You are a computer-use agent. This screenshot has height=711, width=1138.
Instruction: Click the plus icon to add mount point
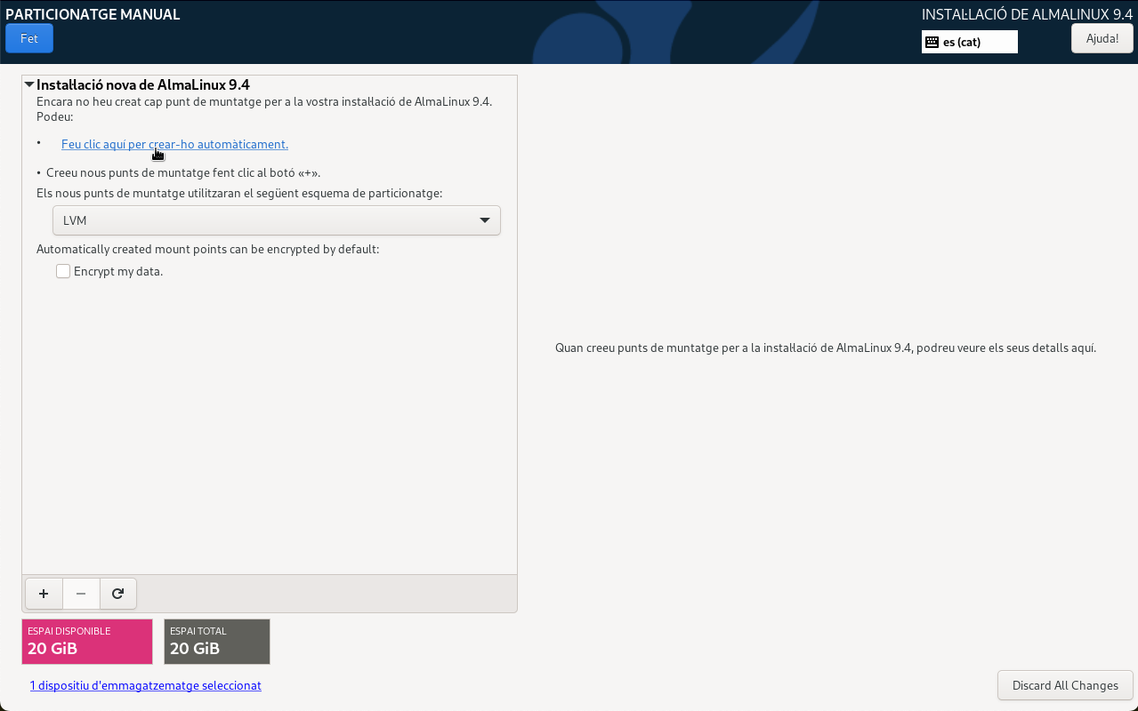point(44,594)
